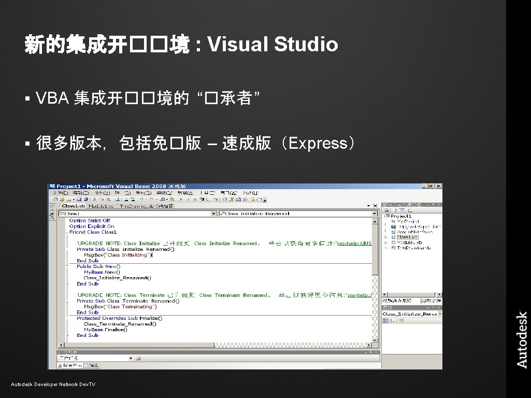This screenshot has width=531, height=398.
Task: Click 'Option Strict Off' code line
Action: pos(90,221)
